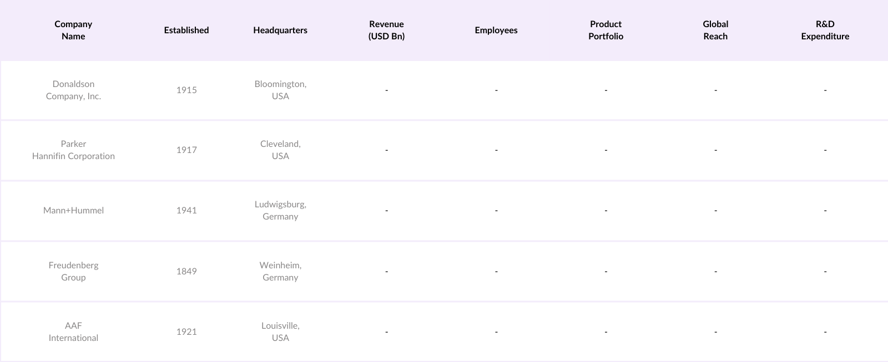Image resolution: width=888 pixels, height=362 pixels.
Task: Click the Revenue (USD Bn) header
Action: [386, 30]
